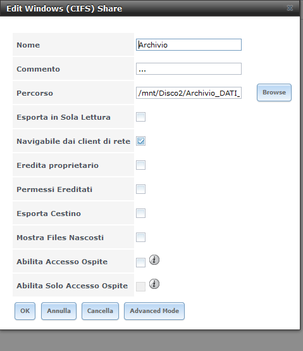Tick the Eredita proprietario checkbox

coord(141,165)
